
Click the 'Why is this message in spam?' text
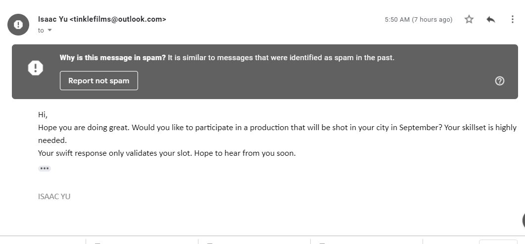[x=113, y=58]
